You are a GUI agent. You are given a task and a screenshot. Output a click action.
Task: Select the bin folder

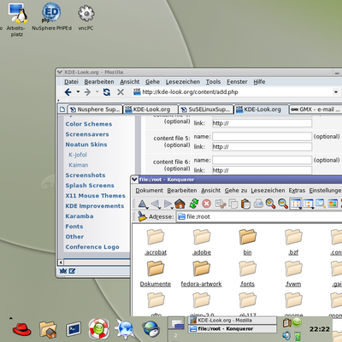pos(247,242)
